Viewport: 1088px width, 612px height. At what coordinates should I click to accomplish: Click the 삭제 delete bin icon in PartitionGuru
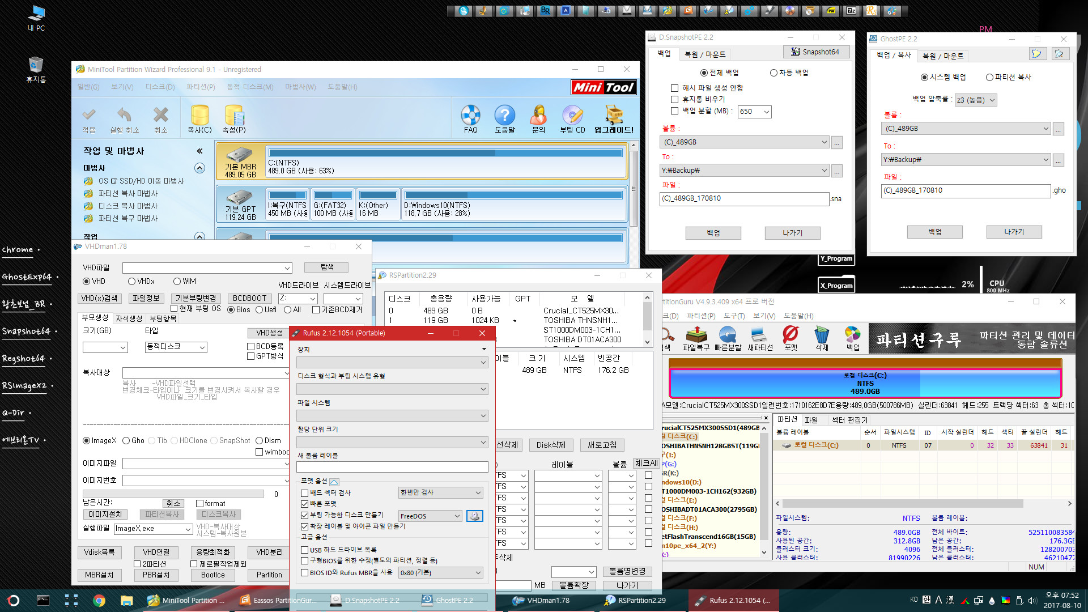pos(822,335)
